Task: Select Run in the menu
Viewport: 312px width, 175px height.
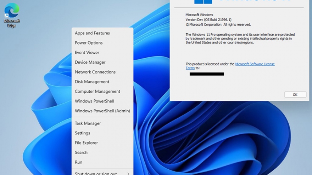Action: point(78,162)
